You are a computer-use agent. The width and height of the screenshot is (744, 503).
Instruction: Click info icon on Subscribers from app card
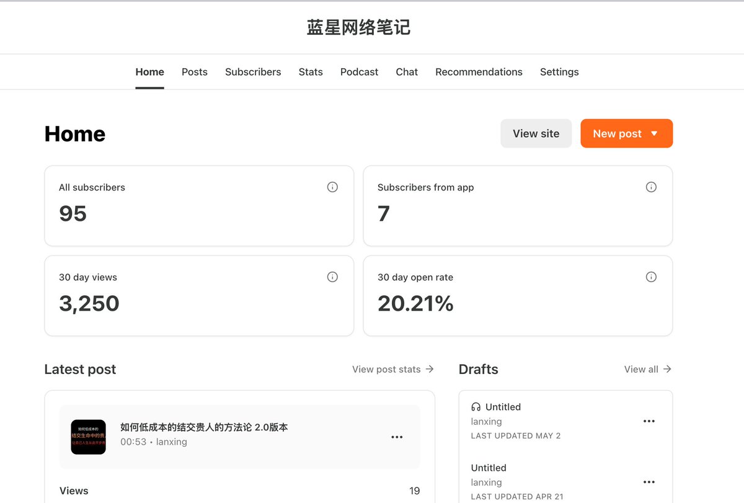click(x=651, y=187)
